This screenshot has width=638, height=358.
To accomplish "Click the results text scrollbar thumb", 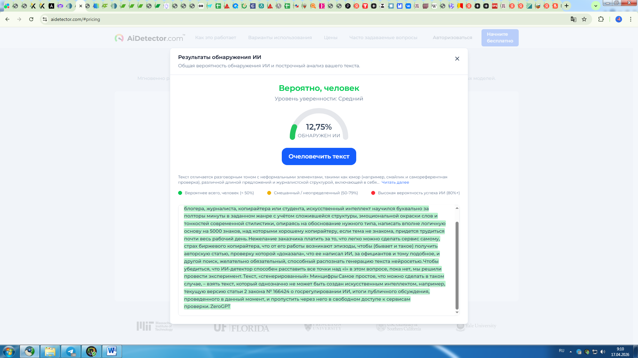I will 457,265.
